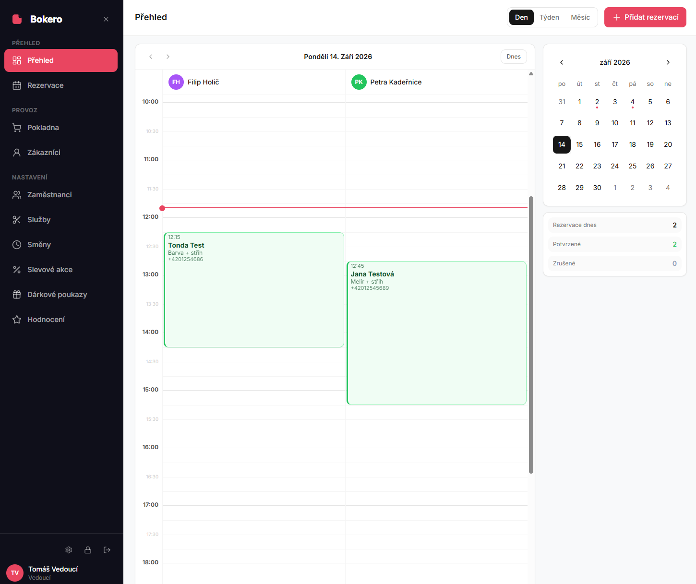The image size is (696, 584).
Task: Open Pokladna via shopping cart icon
Action: pos(17,128)
